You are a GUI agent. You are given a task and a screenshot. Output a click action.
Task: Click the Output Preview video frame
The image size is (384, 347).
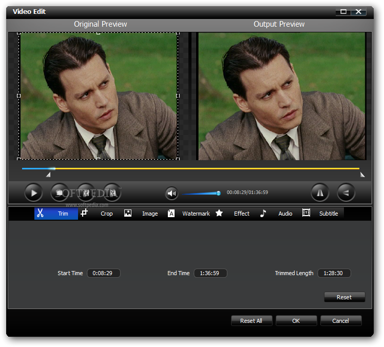click(x=282, y=96)
